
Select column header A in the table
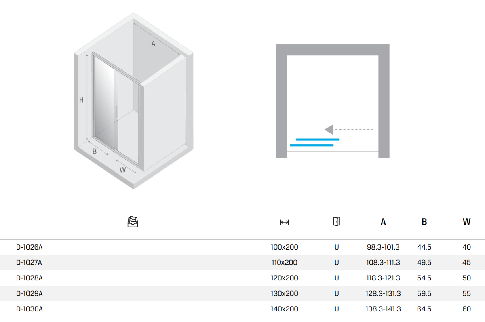pyautogui.click(x=383, y=222)
